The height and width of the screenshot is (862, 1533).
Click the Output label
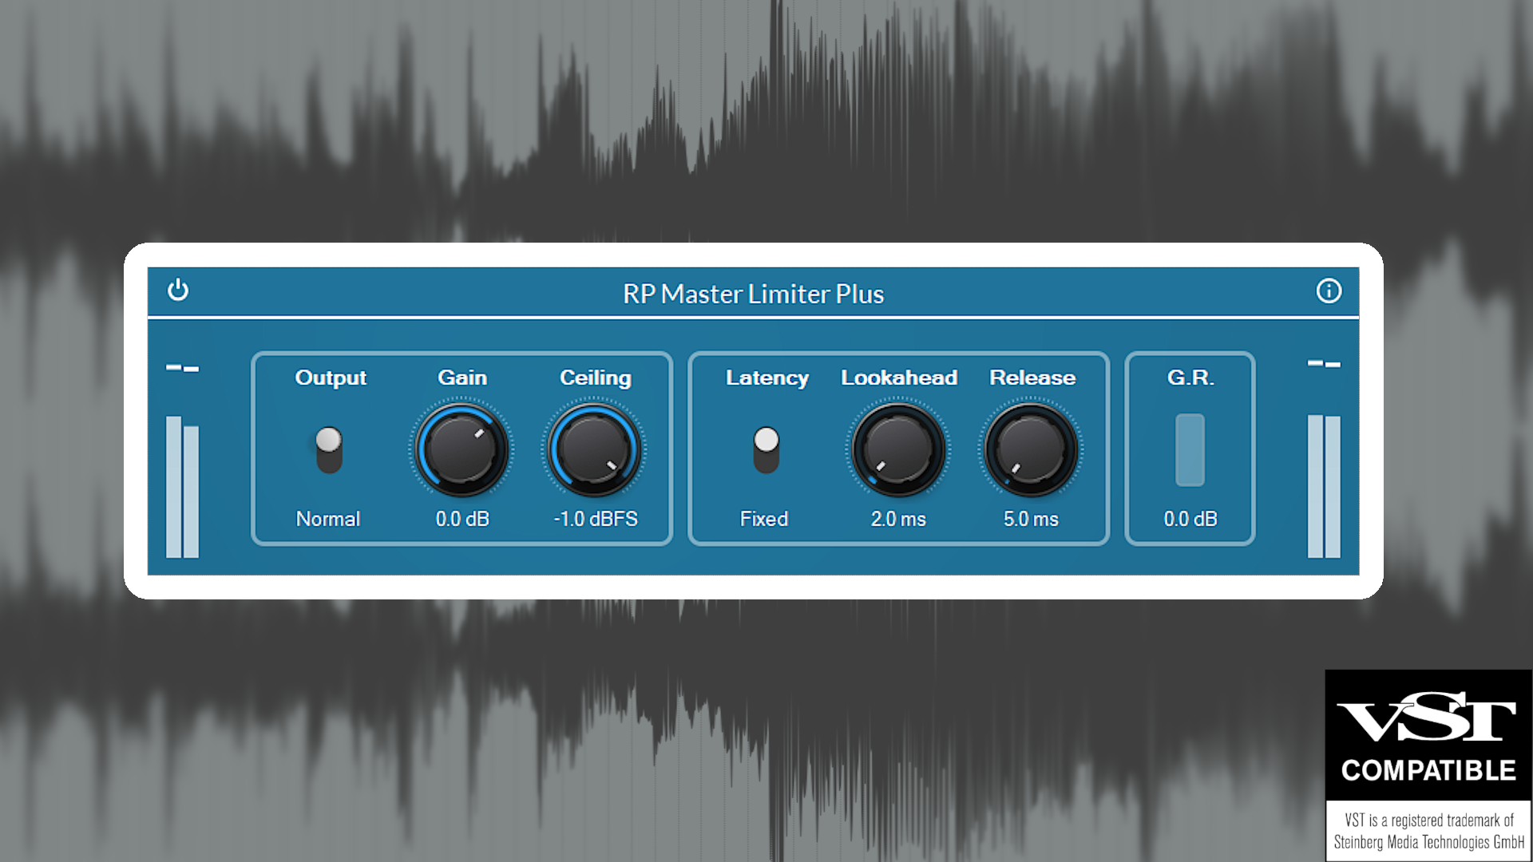(331, 378)
